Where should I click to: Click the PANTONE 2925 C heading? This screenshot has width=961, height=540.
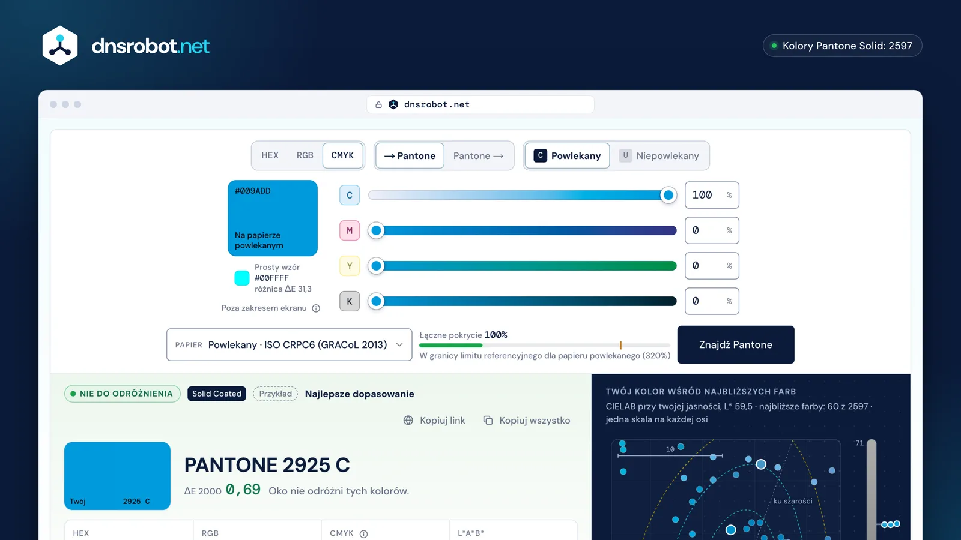[267, 465]
